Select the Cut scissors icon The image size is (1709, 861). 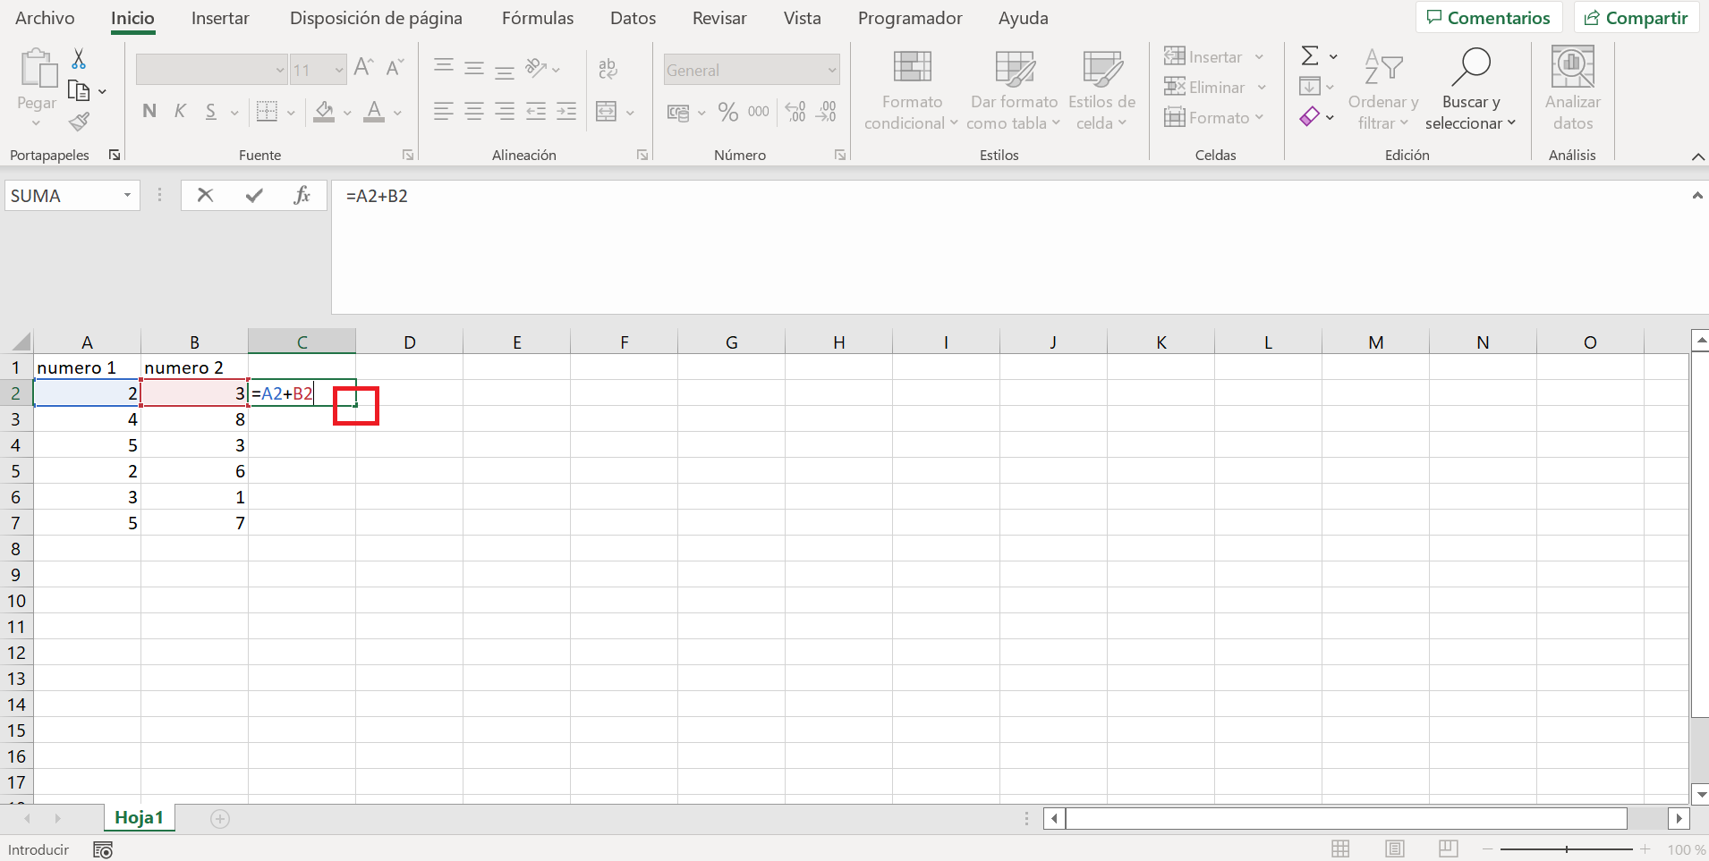79,59
